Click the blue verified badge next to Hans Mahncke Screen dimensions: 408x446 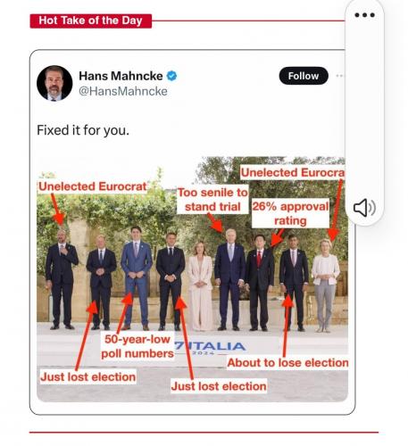[171, 76]
